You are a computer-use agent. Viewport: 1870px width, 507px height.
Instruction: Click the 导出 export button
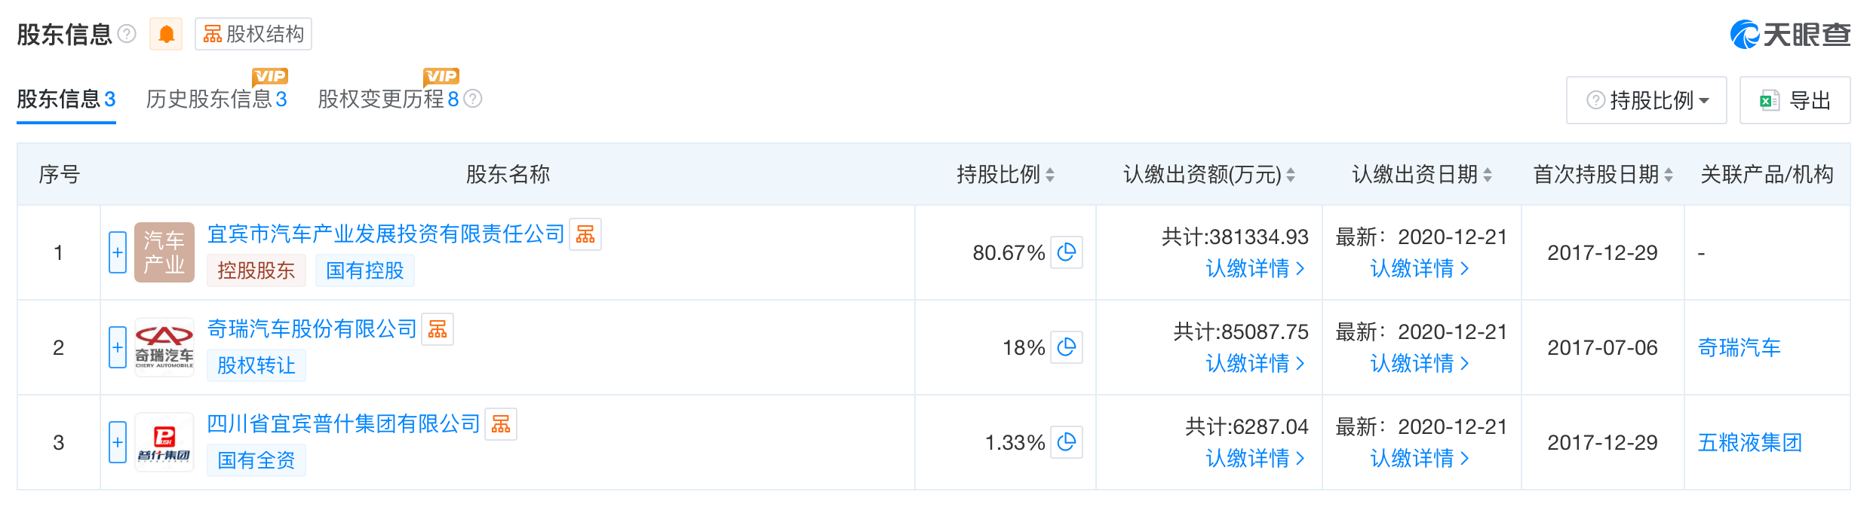pyautogui.click(x=1795, y=100)
